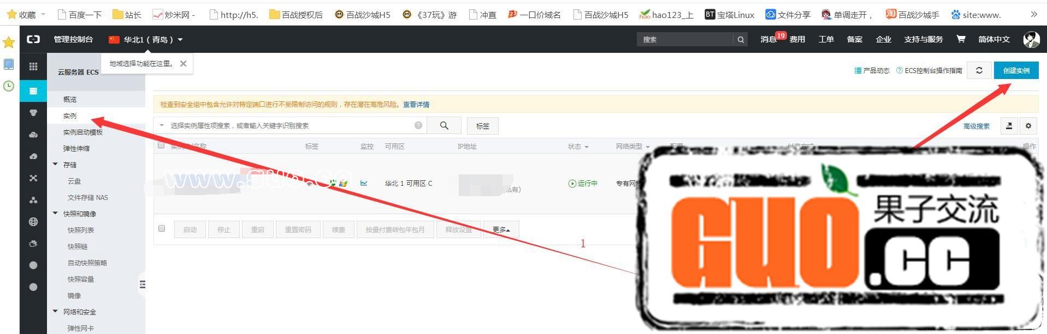Screen dimensions: 1047x334
Task: Open the user avatar menu
Action: [1031, 39]
